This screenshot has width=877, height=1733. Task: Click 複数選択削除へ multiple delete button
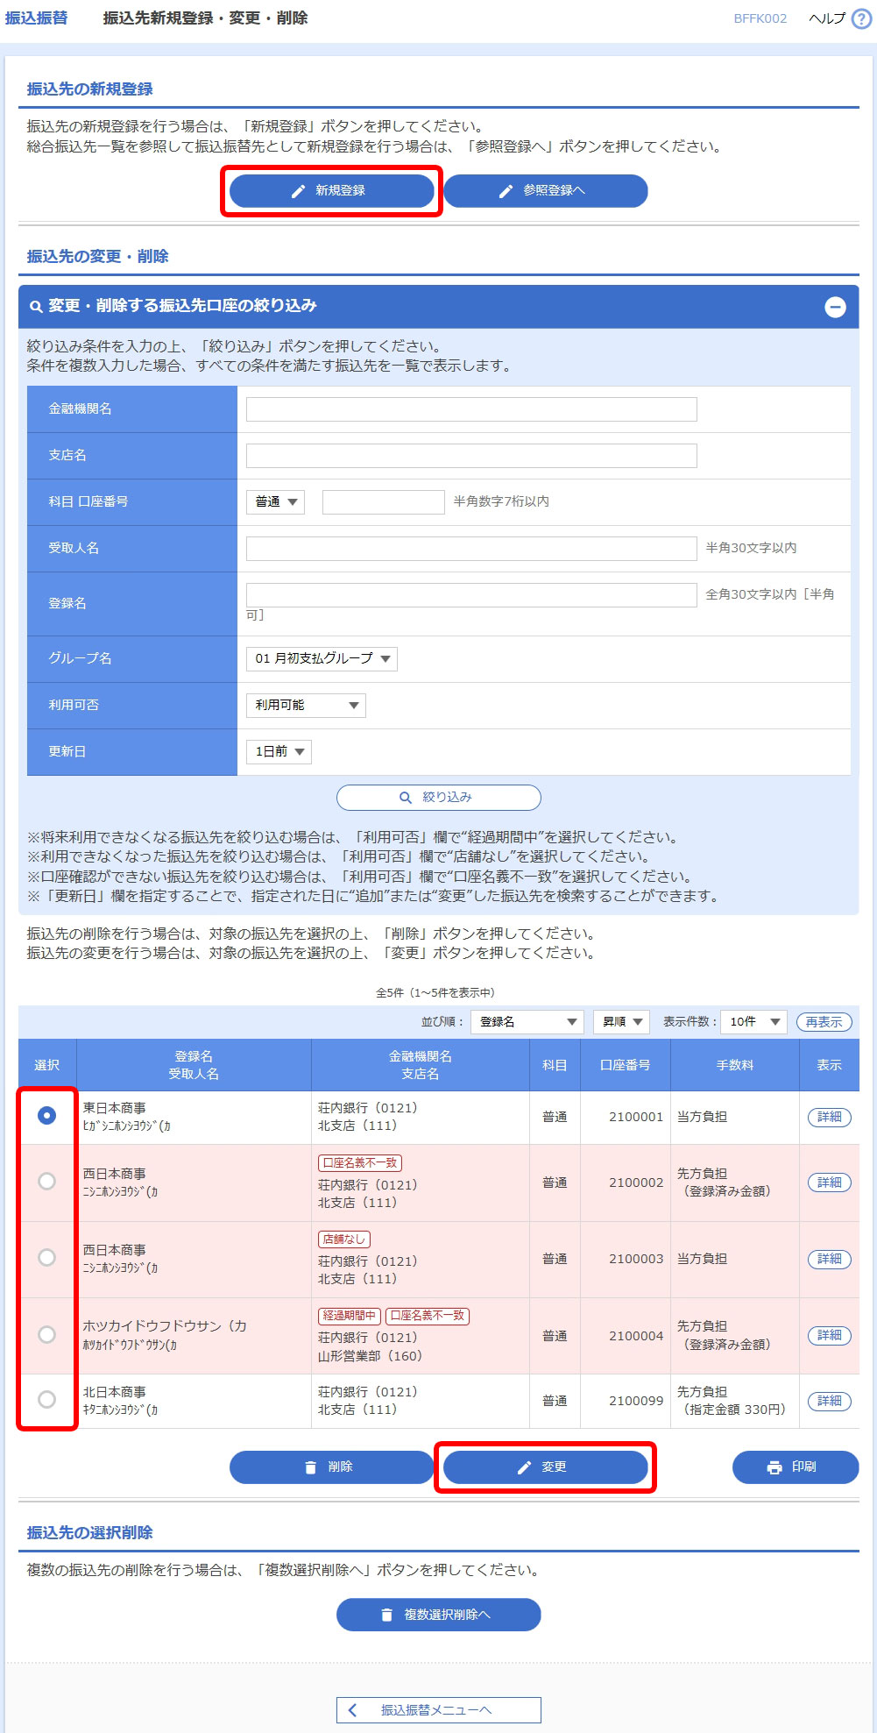pos(439,1615)
